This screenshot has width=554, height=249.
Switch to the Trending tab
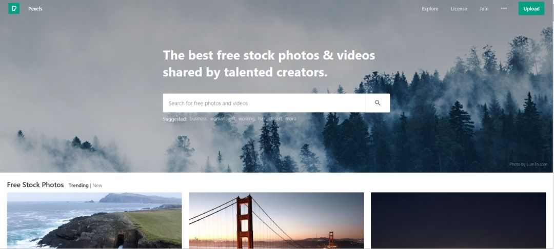[x=78, y=185]
